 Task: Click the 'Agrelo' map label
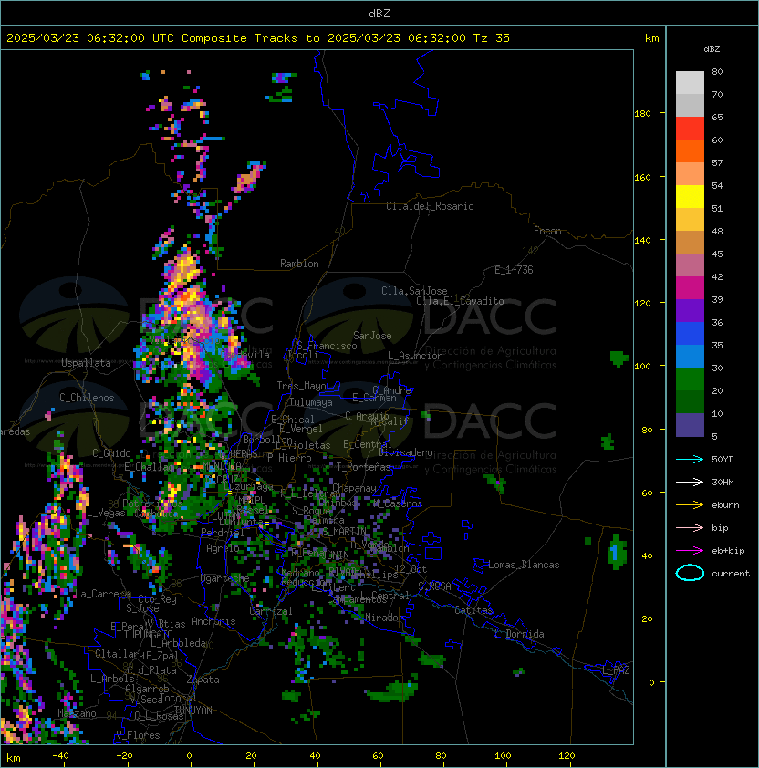pos(223,548)
